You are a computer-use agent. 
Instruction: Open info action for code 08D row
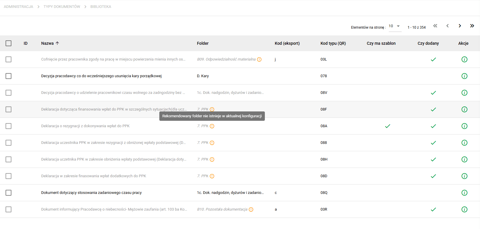pos(464,176)
